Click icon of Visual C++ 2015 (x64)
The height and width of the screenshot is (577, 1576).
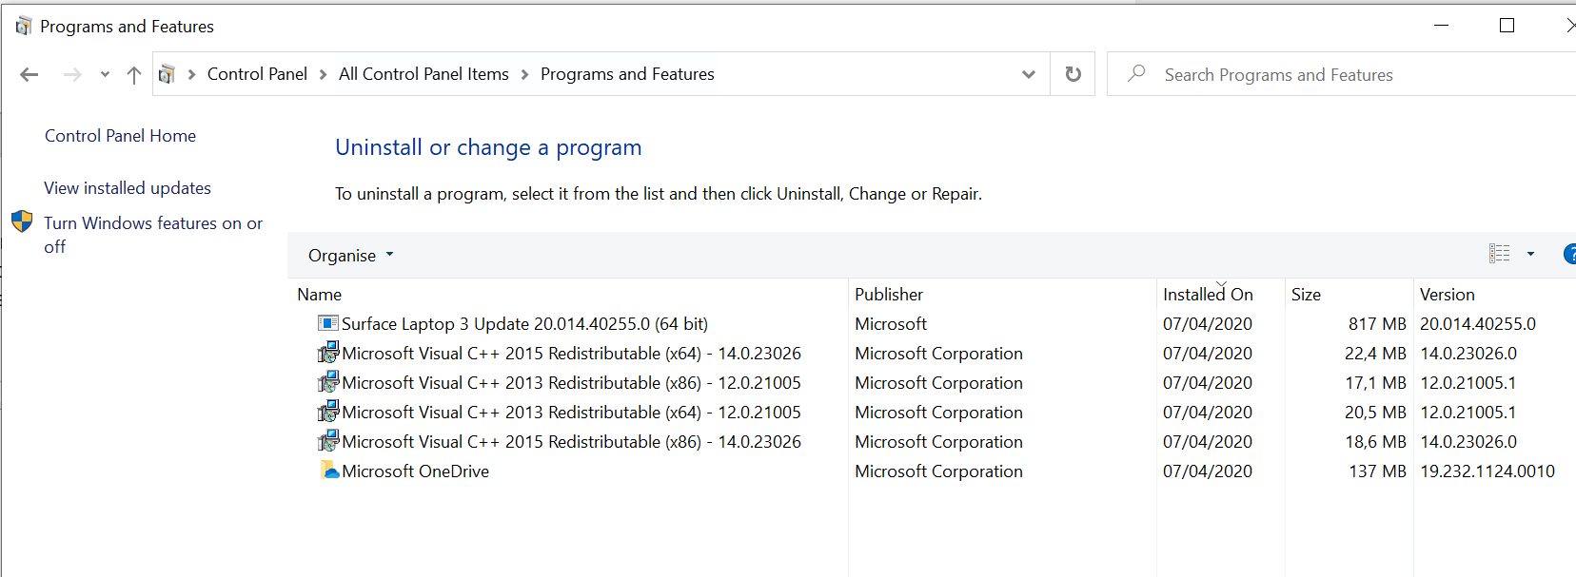(328, 353)
